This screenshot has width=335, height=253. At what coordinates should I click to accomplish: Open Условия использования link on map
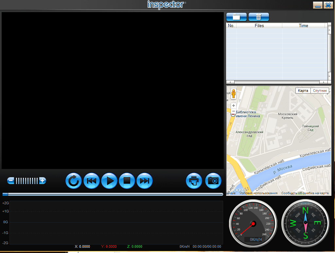(258, 193)
